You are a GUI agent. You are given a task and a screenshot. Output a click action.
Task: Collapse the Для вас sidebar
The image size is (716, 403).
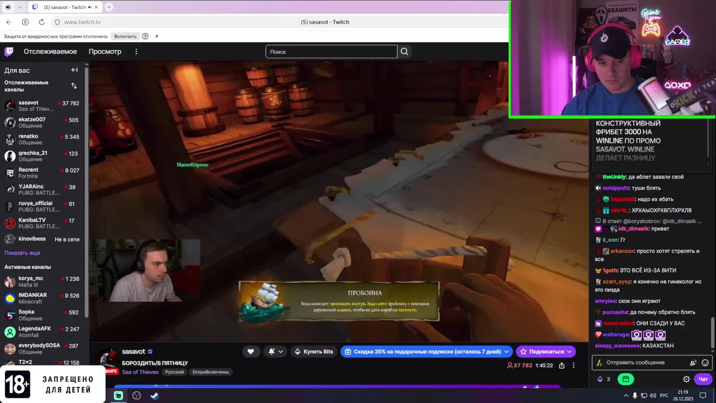74,70
